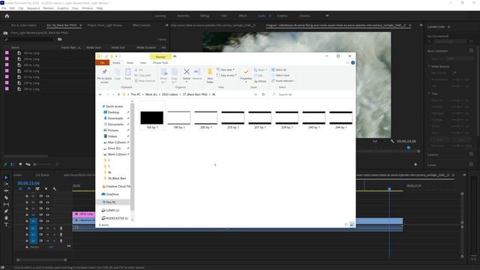Open the Premiere Home screen icon
The width and height of the screenshot is (480, 270).
[x=7, y=16]
